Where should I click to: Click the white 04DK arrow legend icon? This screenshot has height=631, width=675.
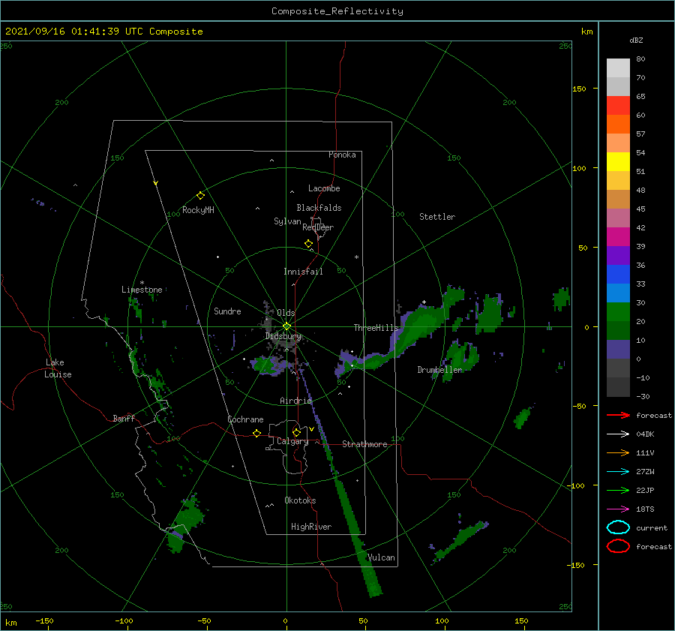618,434
